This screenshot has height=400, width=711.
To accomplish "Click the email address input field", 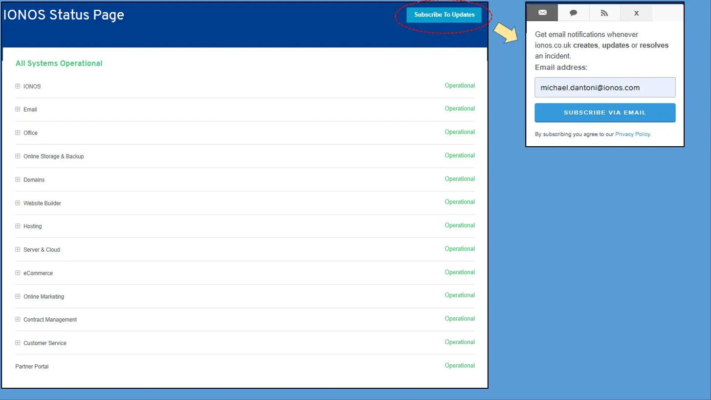I will coord(605,88).
